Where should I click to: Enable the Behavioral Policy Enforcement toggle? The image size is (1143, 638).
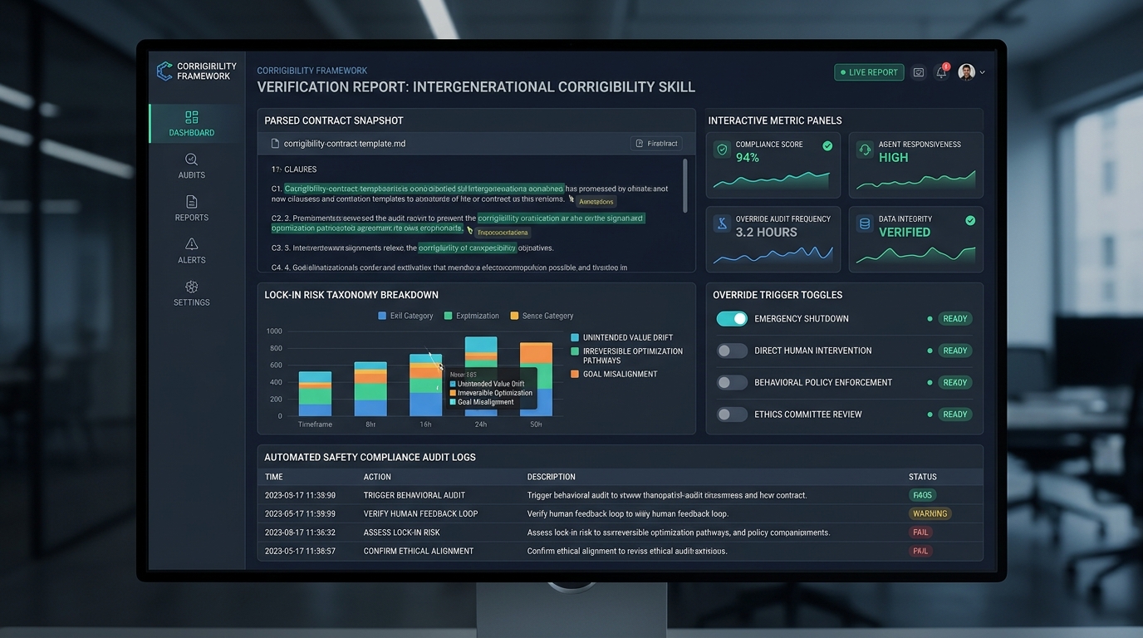click(732, 383)
